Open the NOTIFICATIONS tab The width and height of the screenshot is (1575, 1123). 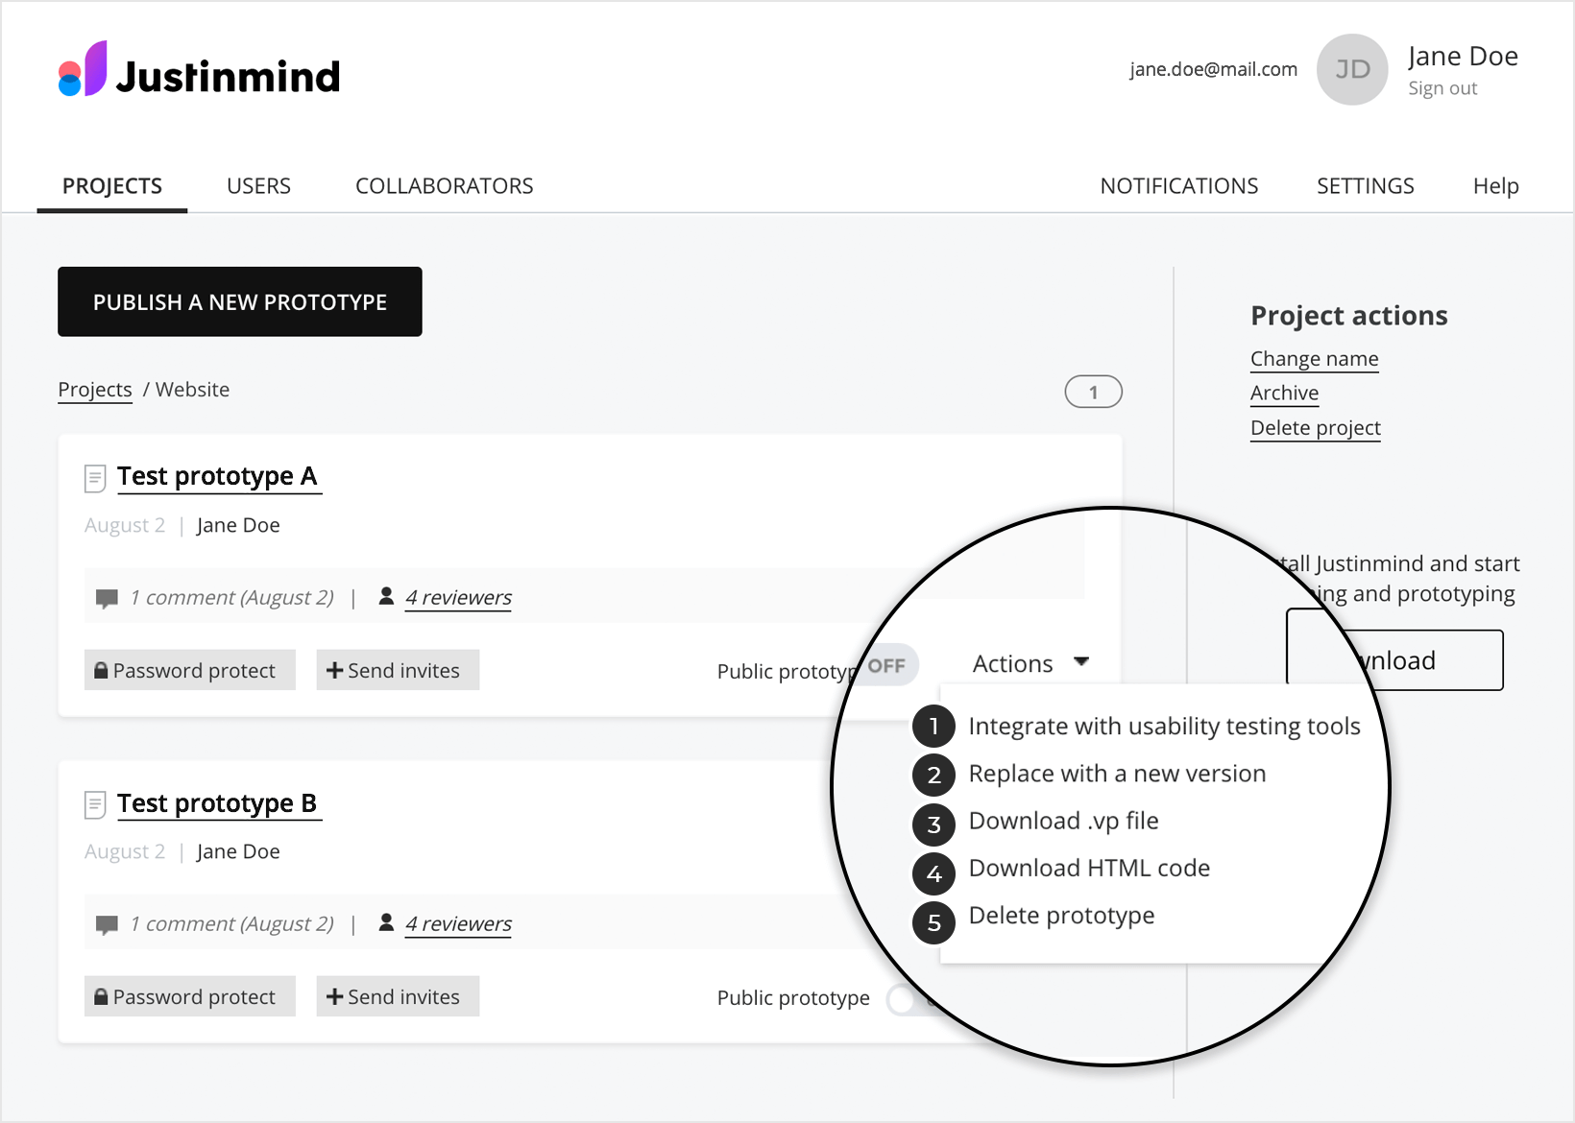coord(1179,186)
